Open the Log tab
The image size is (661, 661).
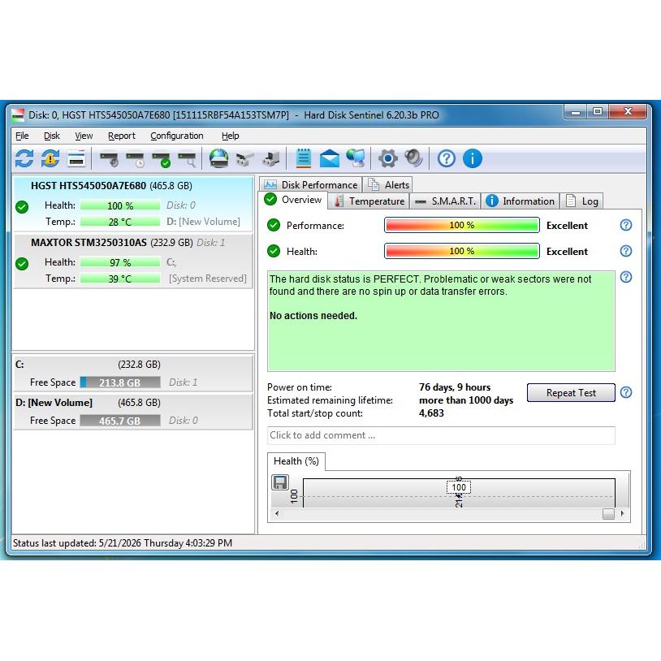(x=581, y=201)
